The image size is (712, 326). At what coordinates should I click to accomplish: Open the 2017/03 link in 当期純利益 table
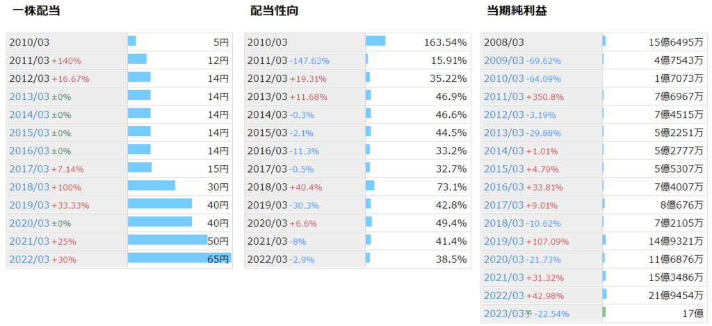504,205
